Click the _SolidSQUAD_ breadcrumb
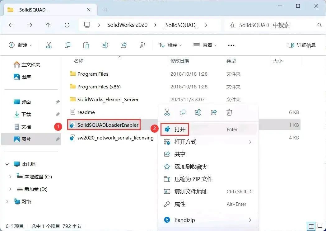326x231 pixels. pyautogui.click(x=180, y=25)
